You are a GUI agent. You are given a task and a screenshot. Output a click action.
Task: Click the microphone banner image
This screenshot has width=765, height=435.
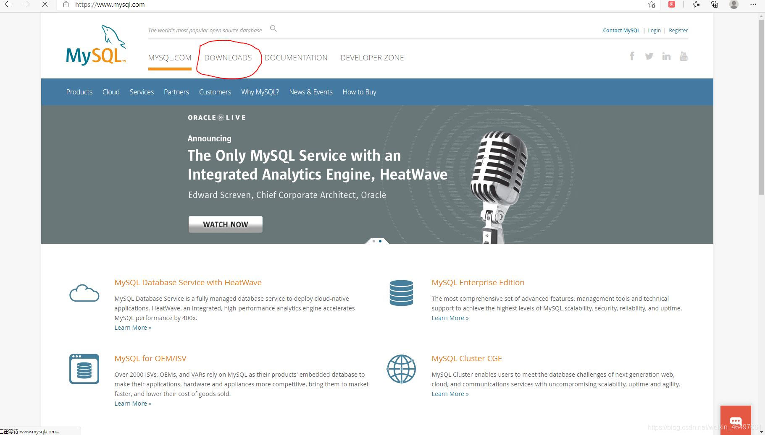499,187
